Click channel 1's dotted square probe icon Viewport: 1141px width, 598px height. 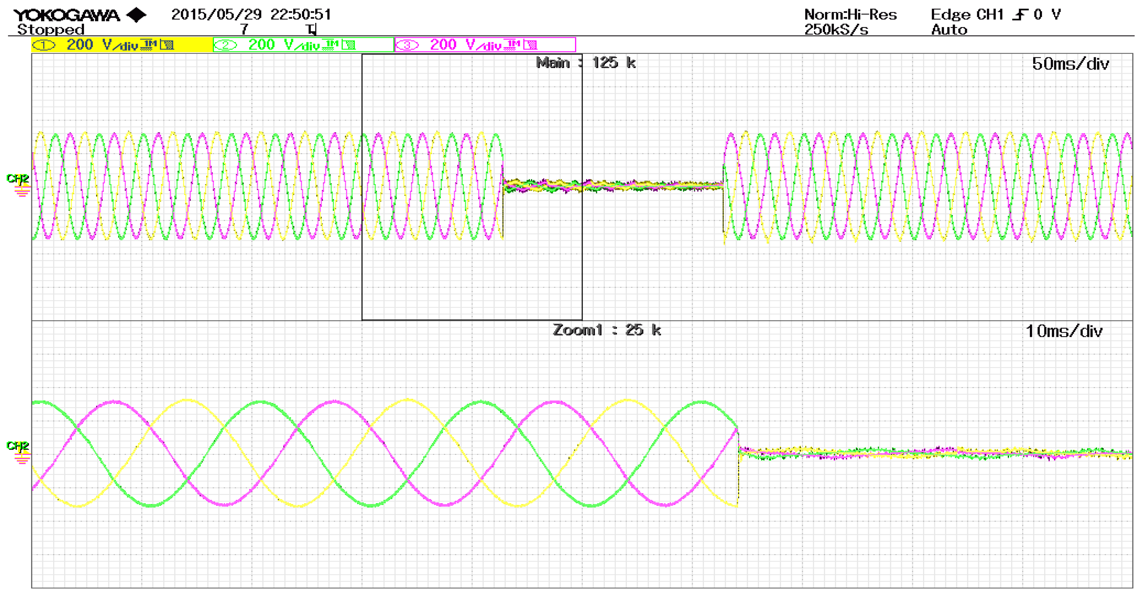pyautogui.click(x=167, y=45)
